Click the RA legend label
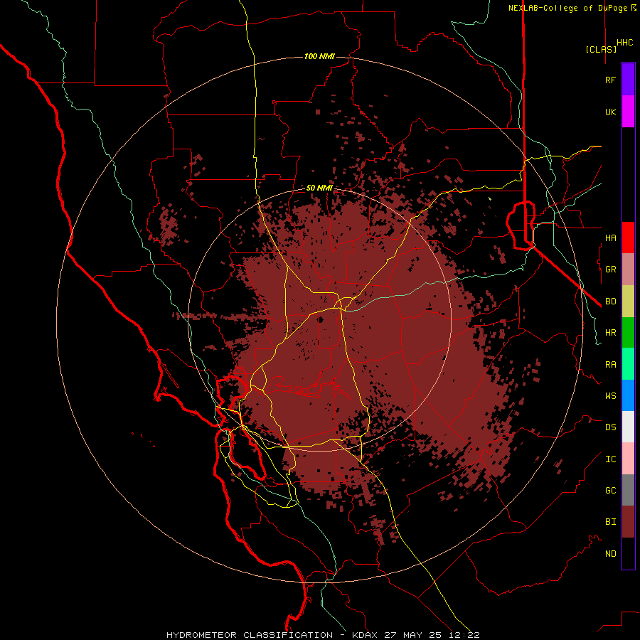The image size is (640, 640). [610, 365]
